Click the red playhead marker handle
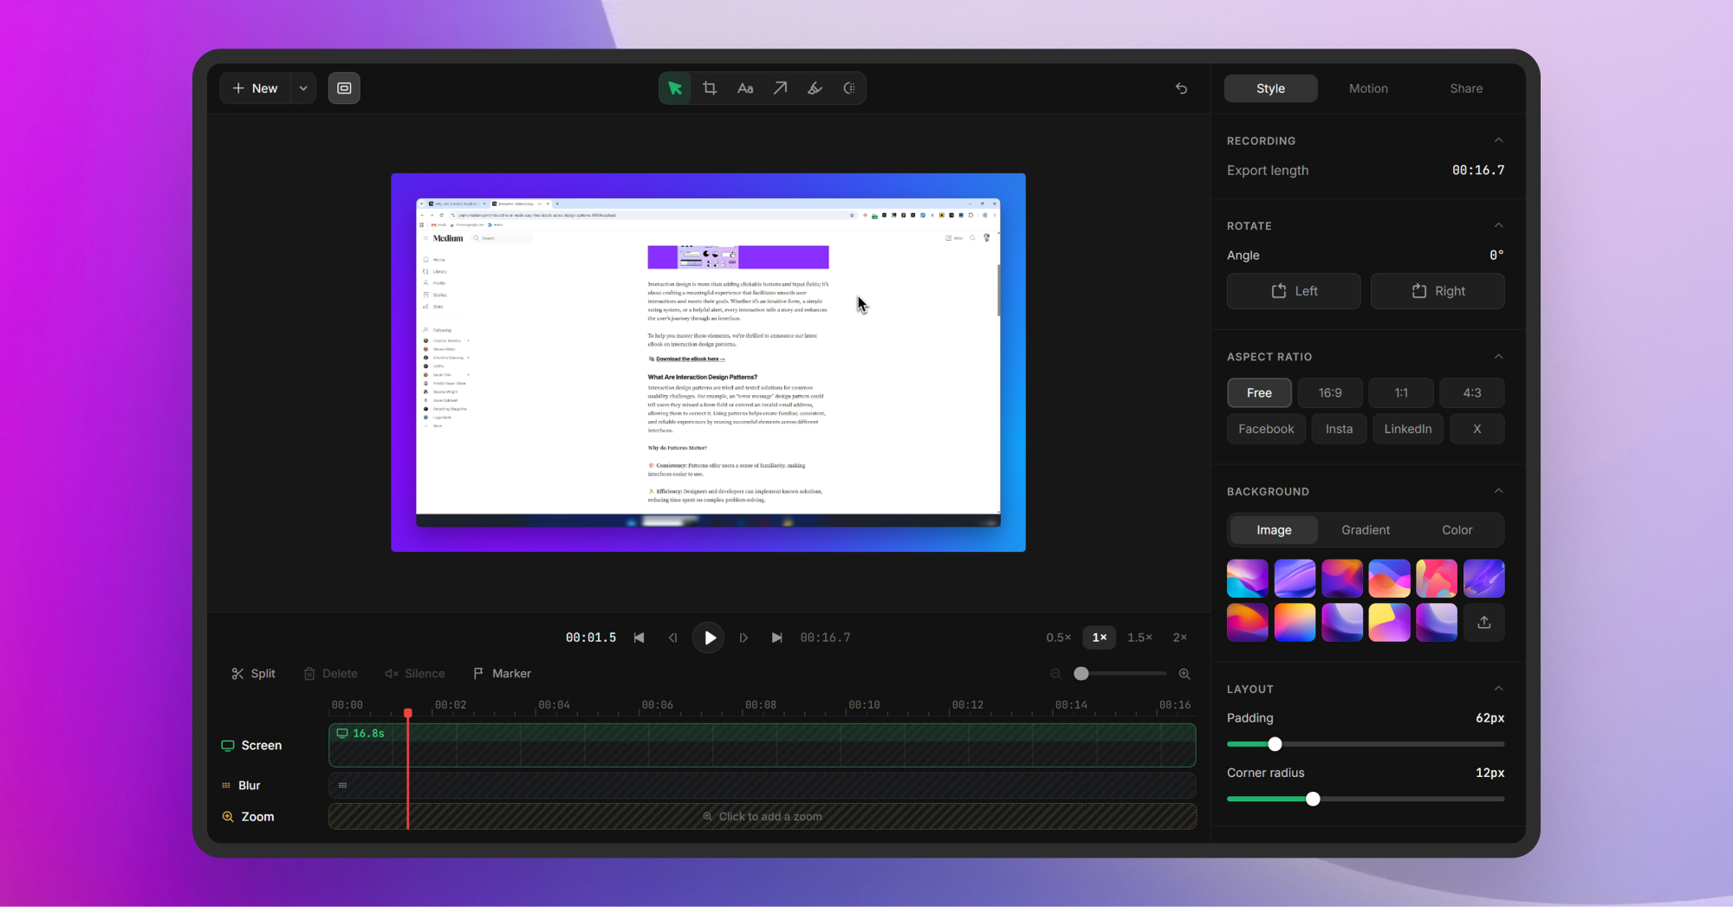 (408, 713)
